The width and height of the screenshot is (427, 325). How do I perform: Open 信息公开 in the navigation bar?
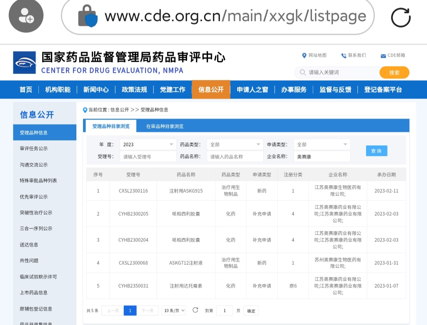point(211,89)
